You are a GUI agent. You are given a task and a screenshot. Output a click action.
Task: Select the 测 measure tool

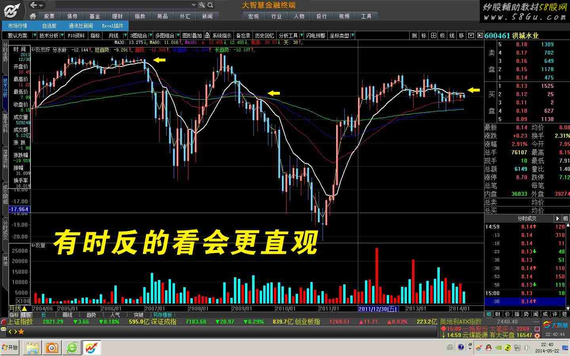[414, 36]
